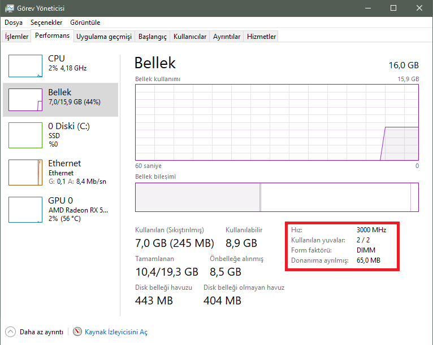433x345 pixels.
Task: Collapse view with Daha az ayrıntı arrow
Action: click(x=11, y=332)
